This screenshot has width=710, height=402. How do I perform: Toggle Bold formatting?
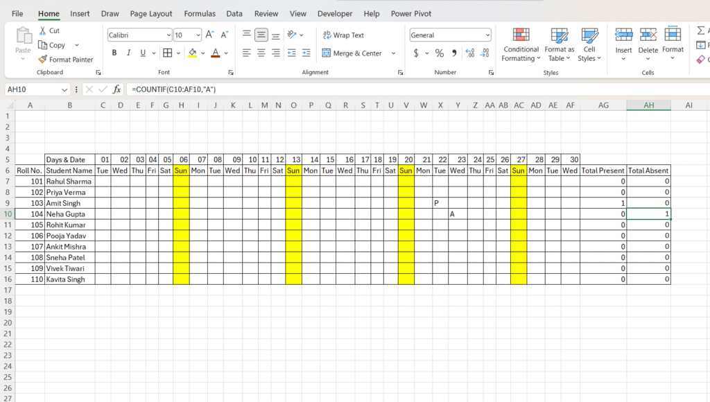point(114,53)
